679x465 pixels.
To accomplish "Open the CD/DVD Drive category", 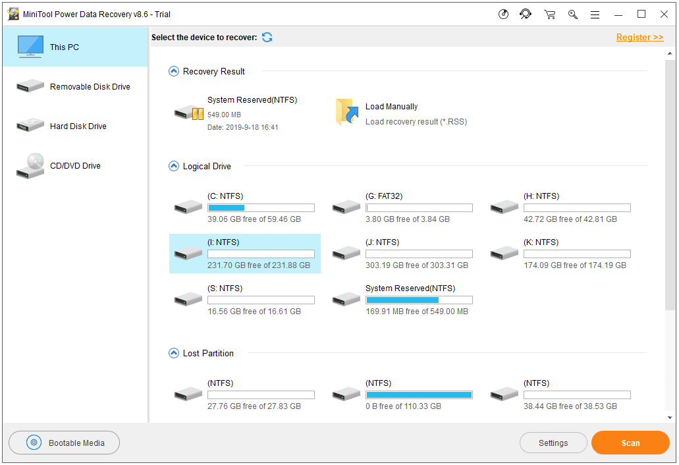I will [x=74, y=165].
